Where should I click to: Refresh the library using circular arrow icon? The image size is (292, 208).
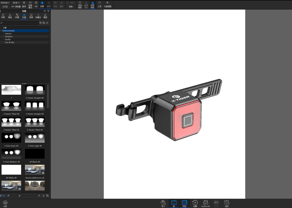47,23
